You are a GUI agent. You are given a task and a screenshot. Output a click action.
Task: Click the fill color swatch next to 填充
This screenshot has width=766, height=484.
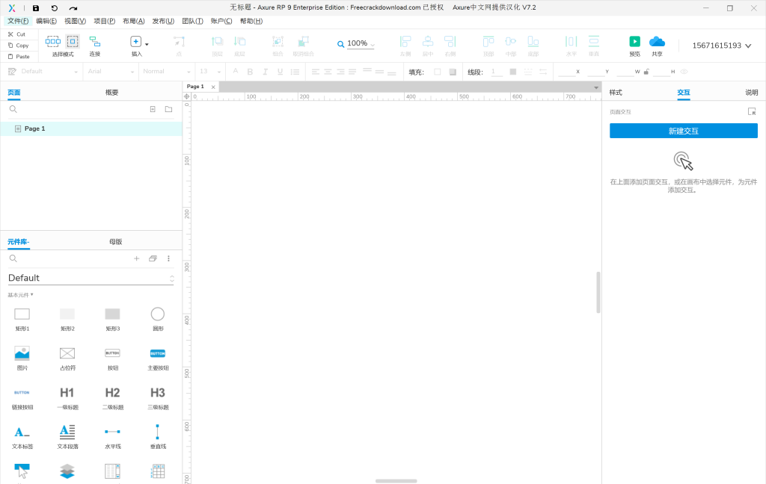coord(438,72)
